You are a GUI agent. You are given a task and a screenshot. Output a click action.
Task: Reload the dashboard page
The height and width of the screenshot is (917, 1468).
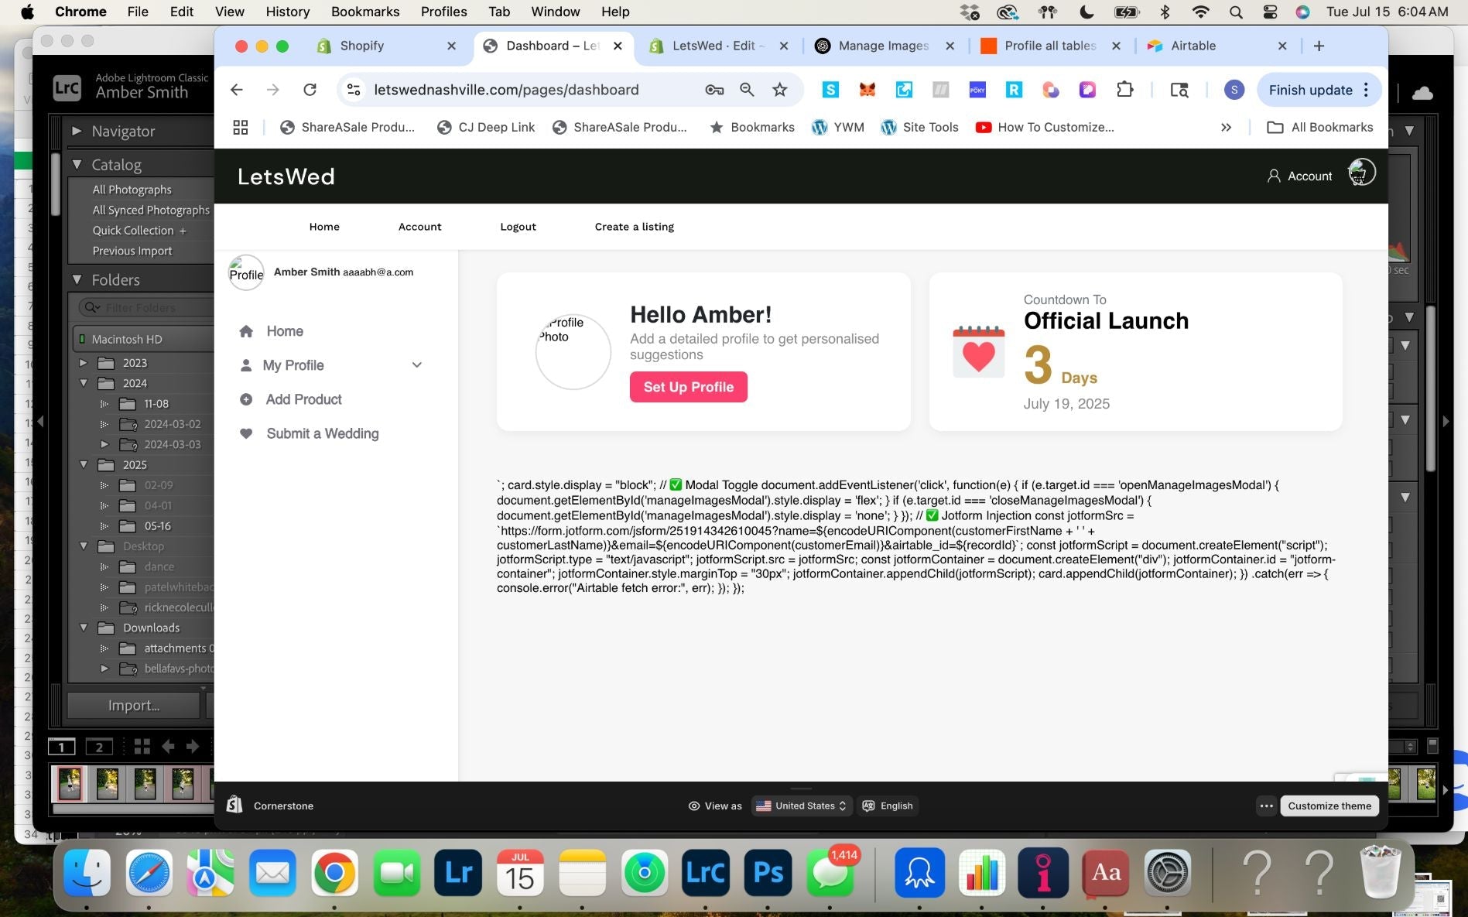coord(310,90)
